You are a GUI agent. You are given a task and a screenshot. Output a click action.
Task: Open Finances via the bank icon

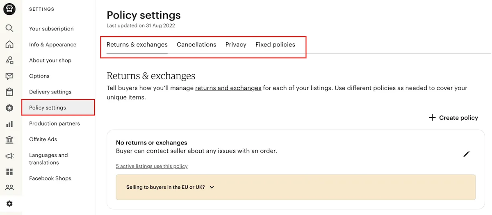pyautogui.click(x=9, y=140)
